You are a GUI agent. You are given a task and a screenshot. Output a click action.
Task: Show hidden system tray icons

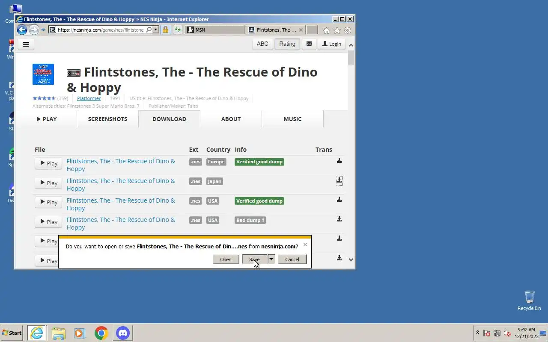click(x=477, y=333)
